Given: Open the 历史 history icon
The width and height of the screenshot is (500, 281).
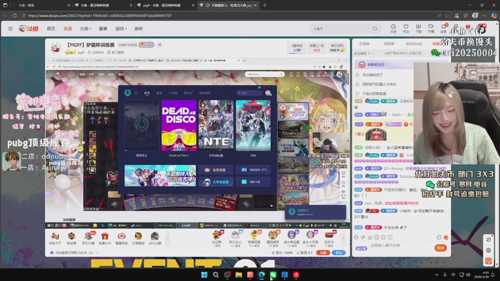Looking at the screenshot, I should 393,28.
